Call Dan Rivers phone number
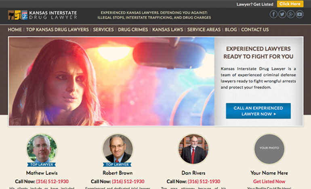This screenshot has width=311, height=189. [x=204, y=181]
